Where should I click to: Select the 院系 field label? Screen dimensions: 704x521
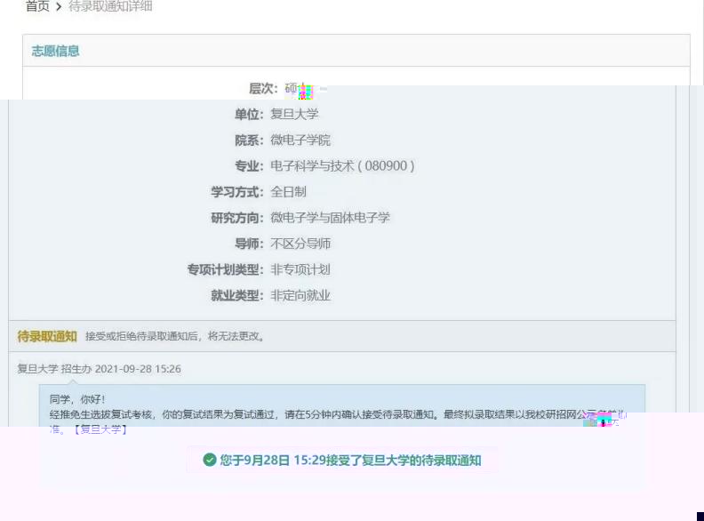[x=249, y=140]
